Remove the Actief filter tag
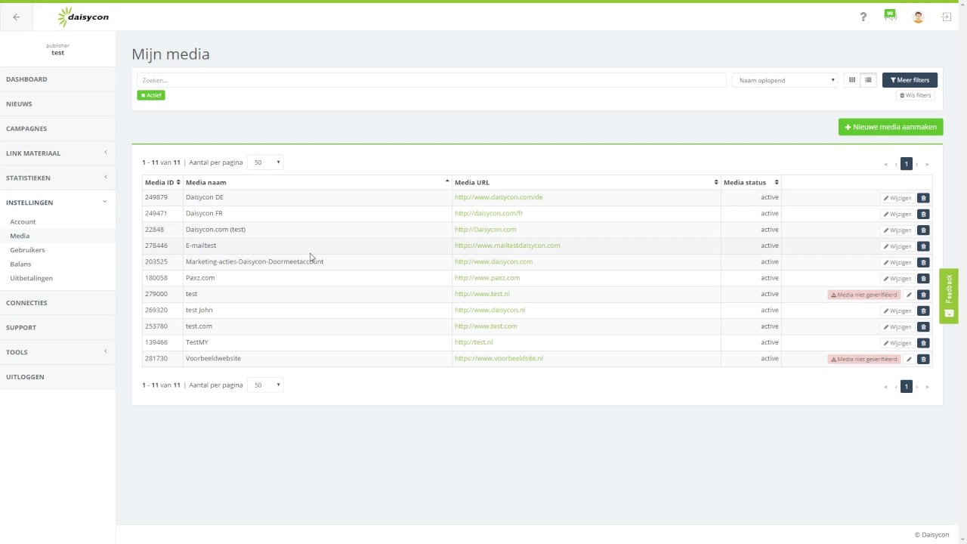Image resolution: width=967 pixels, height=544 pixels. click(x=151, y=95)
